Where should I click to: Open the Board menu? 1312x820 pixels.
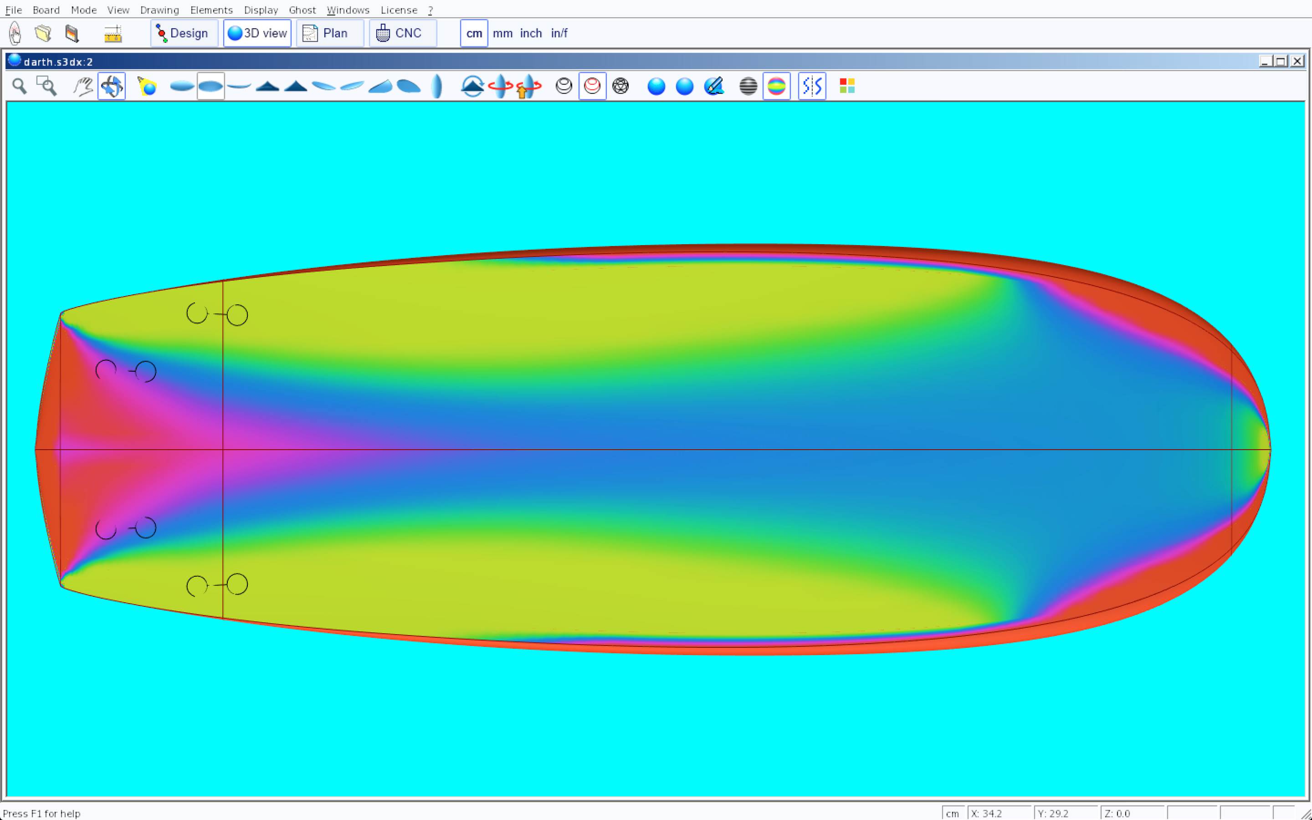pos(46,10)
